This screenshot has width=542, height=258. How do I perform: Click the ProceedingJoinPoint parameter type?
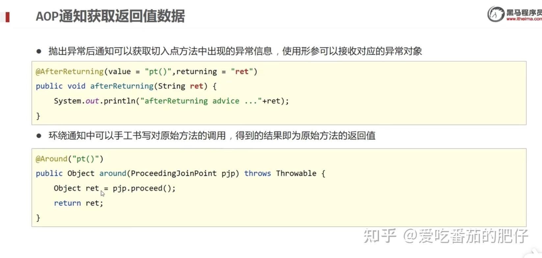174,173
